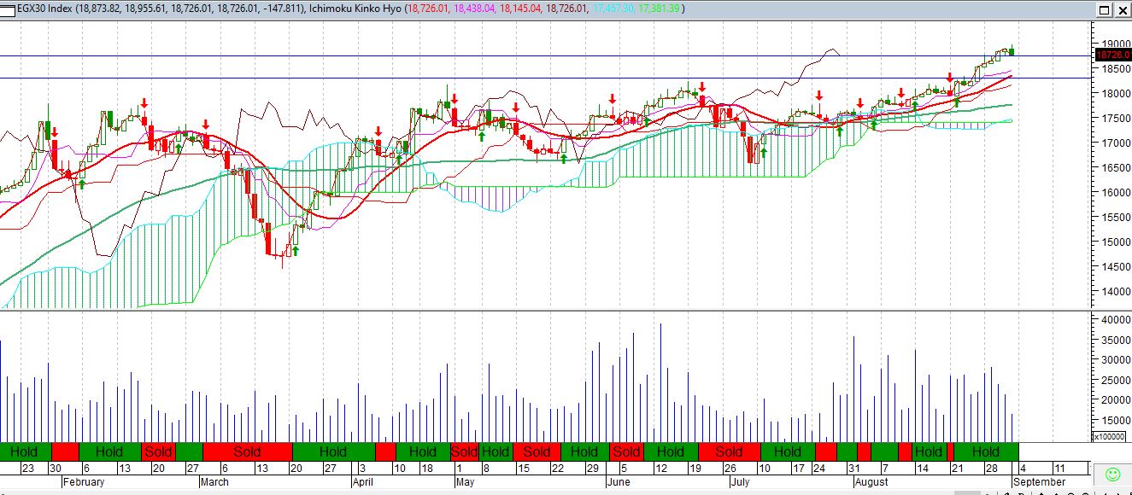
Task: Click the EGX30 Index title text
Action: (46, 9)
